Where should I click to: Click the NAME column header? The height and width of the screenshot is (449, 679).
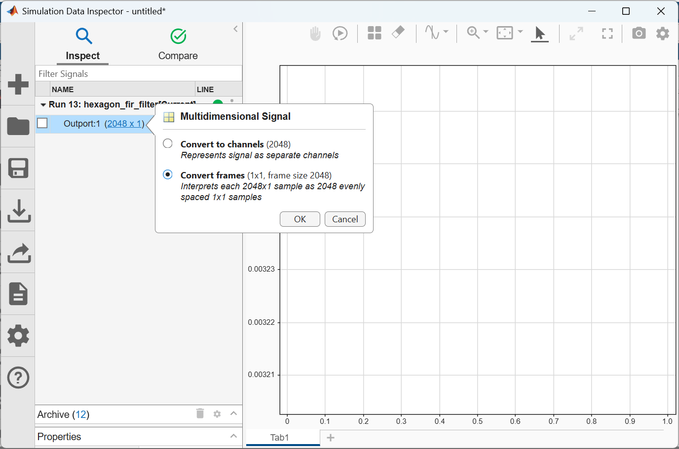(x=63, y=89)
